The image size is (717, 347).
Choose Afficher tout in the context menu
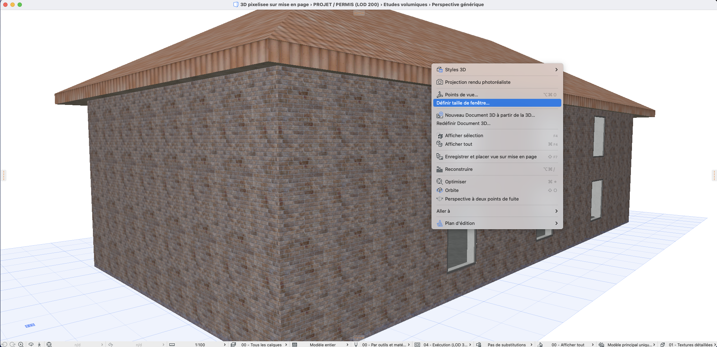pos(497,144)
